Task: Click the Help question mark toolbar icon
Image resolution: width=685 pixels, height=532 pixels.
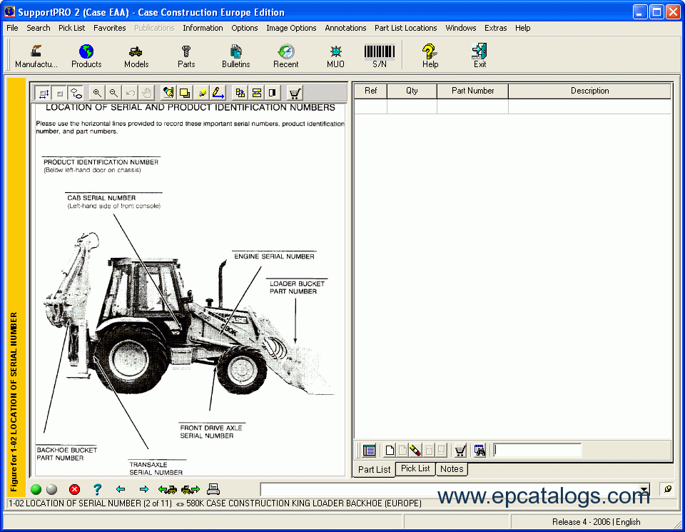Action: [x=430, y=56]
